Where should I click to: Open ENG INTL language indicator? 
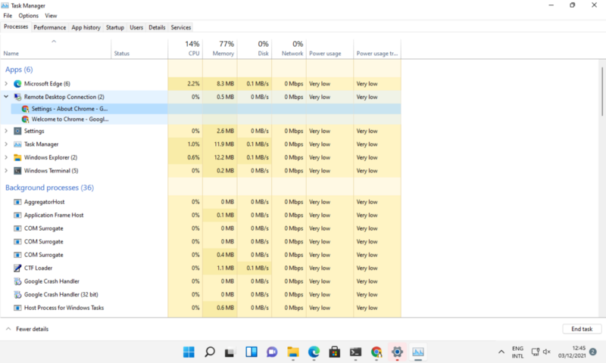tap(517, 352)
